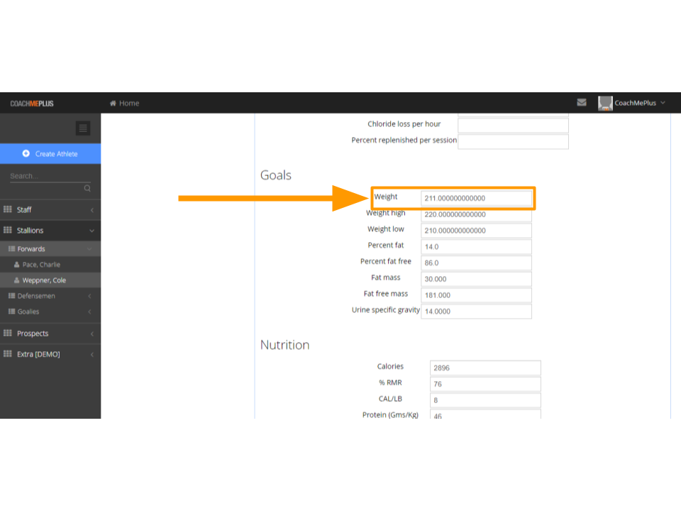Click the Goals section heading

(x=276, y=175)
